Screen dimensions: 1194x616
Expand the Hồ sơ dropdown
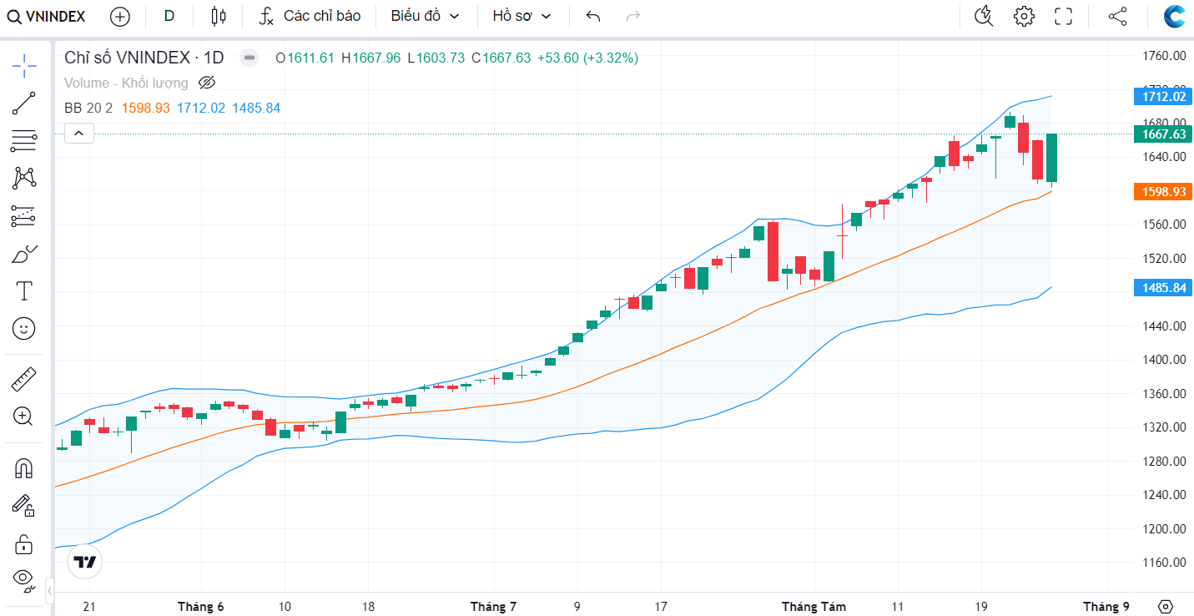[x=522, y=16]
